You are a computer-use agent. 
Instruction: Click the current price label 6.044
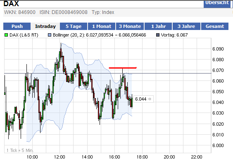tap(140, 99)
